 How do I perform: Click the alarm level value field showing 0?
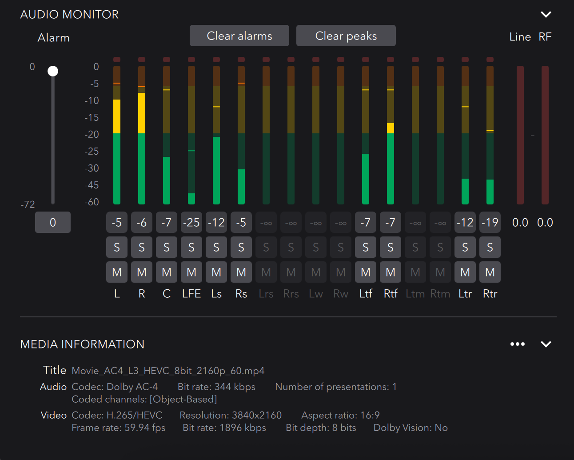pos(52,222)
